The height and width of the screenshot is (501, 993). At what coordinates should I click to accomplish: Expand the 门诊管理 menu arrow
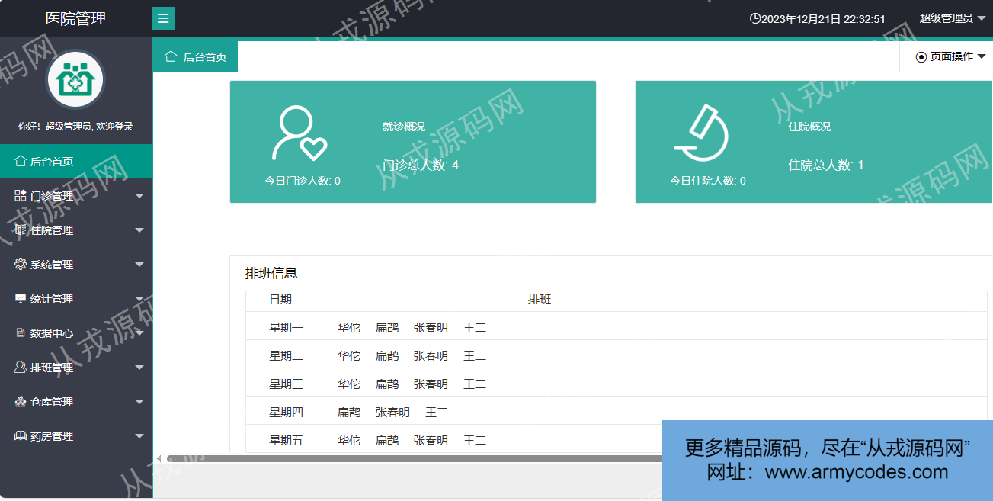[x=139, y=196]
